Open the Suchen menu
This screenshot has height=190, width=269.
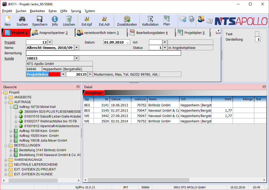click(x=21, y=11)
